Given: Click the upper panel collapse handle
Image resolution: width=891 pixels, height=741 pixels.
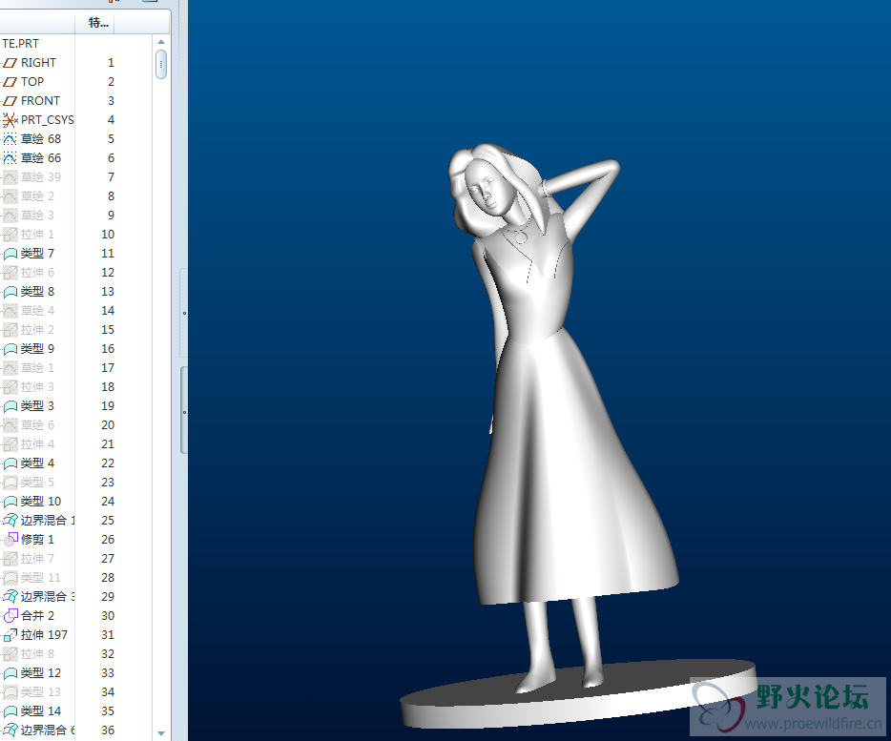Looking at the screenshot, I should [184, 313].
